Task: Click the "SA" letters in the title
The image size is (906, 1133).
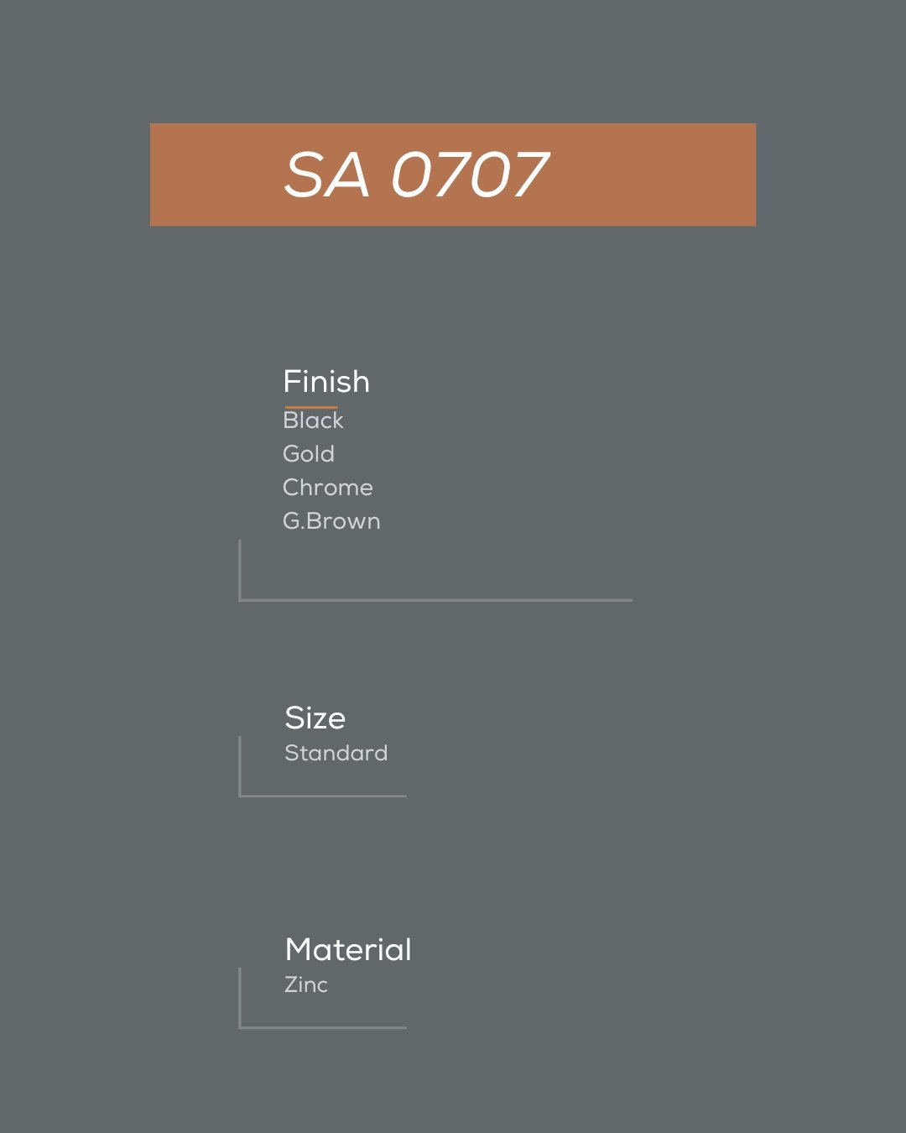Action: pos(327,175)
